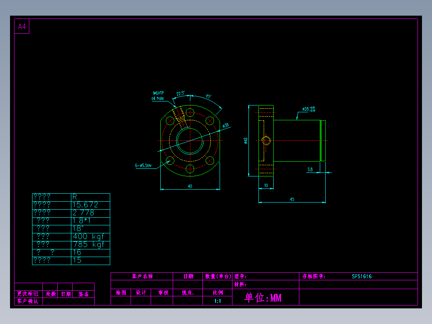Click the 22.5° angle dimension
The height and width of the screenshot is (324, 432).
(180, 93)
